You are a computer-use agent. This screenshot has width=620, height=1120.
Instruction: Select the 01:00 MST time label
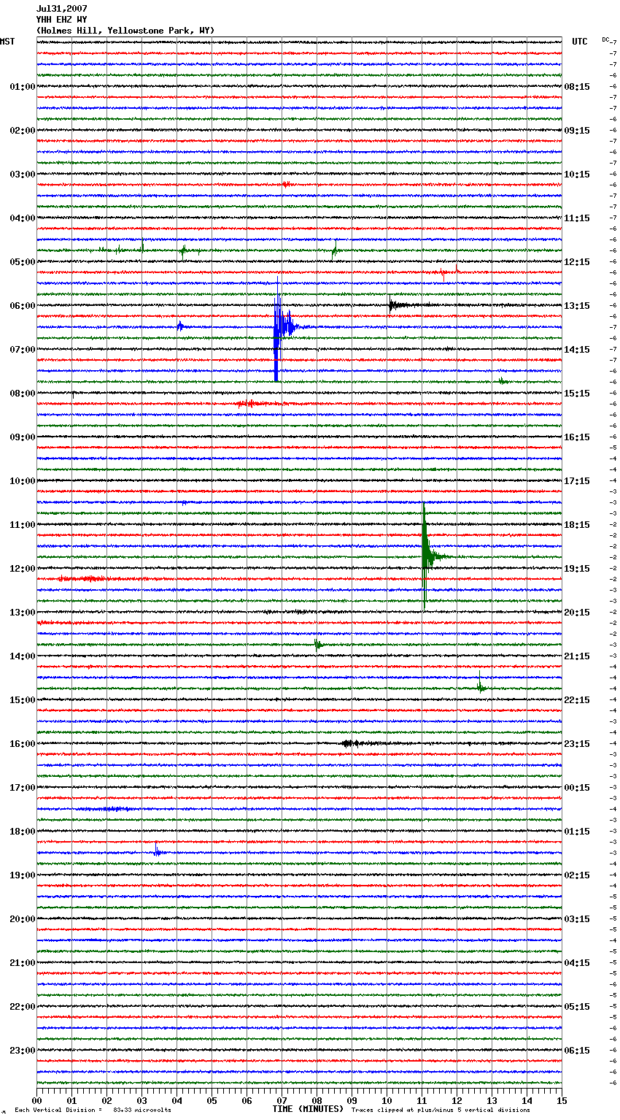pyautogui.click(x=23, y=87)
